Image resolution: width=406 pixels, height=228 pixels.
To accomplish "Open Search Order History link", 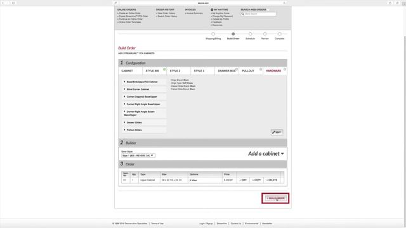I will point(167,16).
